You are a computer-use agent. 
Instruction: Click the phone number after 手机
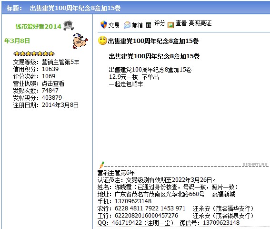(133, 201)
